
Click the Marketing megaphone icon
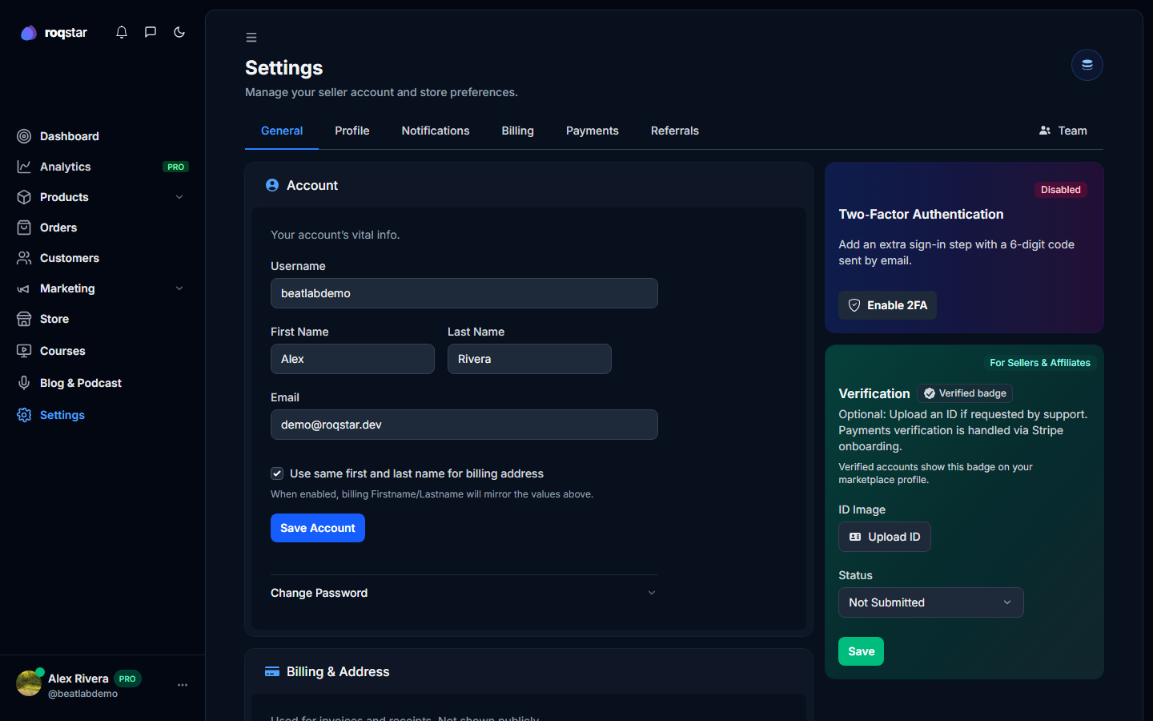(24, 288)
